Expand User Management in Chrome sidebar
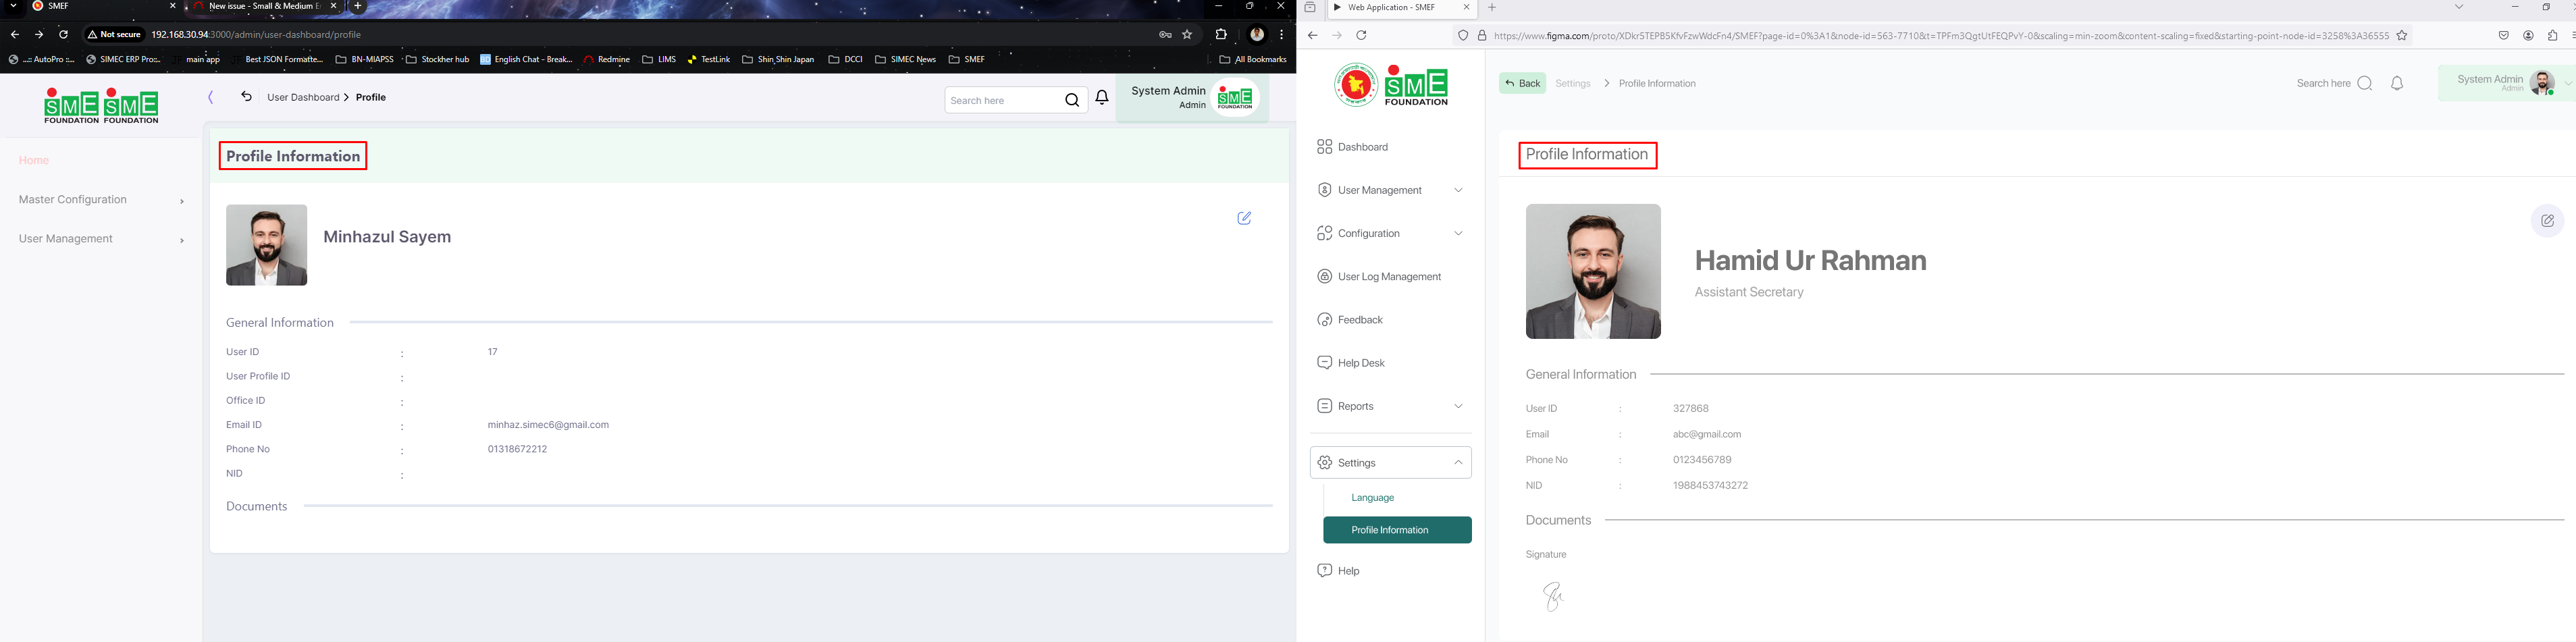This screenshot has height=642, width=2576. pos(101,239)
